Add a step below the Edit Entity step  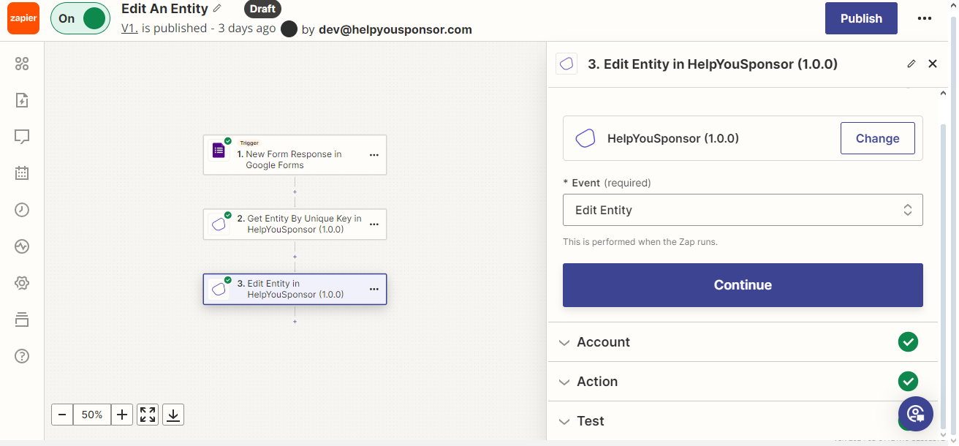point(295,322)
